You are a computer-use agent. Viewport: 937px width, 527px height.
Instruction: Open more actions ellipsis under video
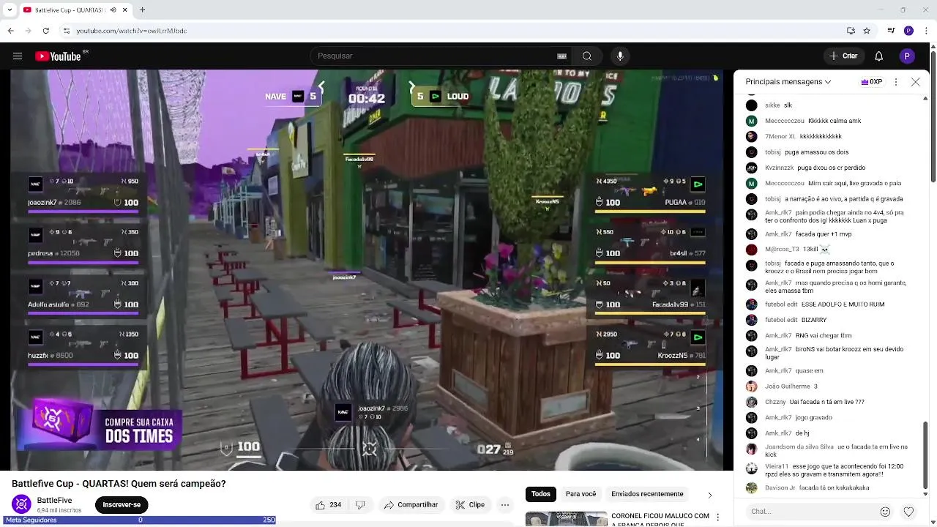pyautogui.click(x=504, y=505)
